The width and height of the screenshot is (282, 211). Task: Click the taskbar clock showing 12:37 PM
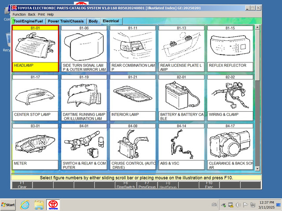click(x=267, y=205)
